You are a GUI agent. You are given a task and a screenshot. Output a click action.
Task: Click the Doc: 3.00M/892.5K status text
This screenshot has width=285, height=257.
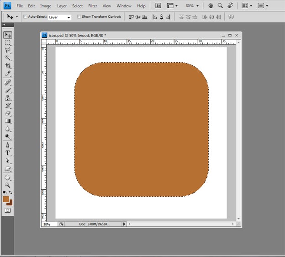[x=94, y=224]
